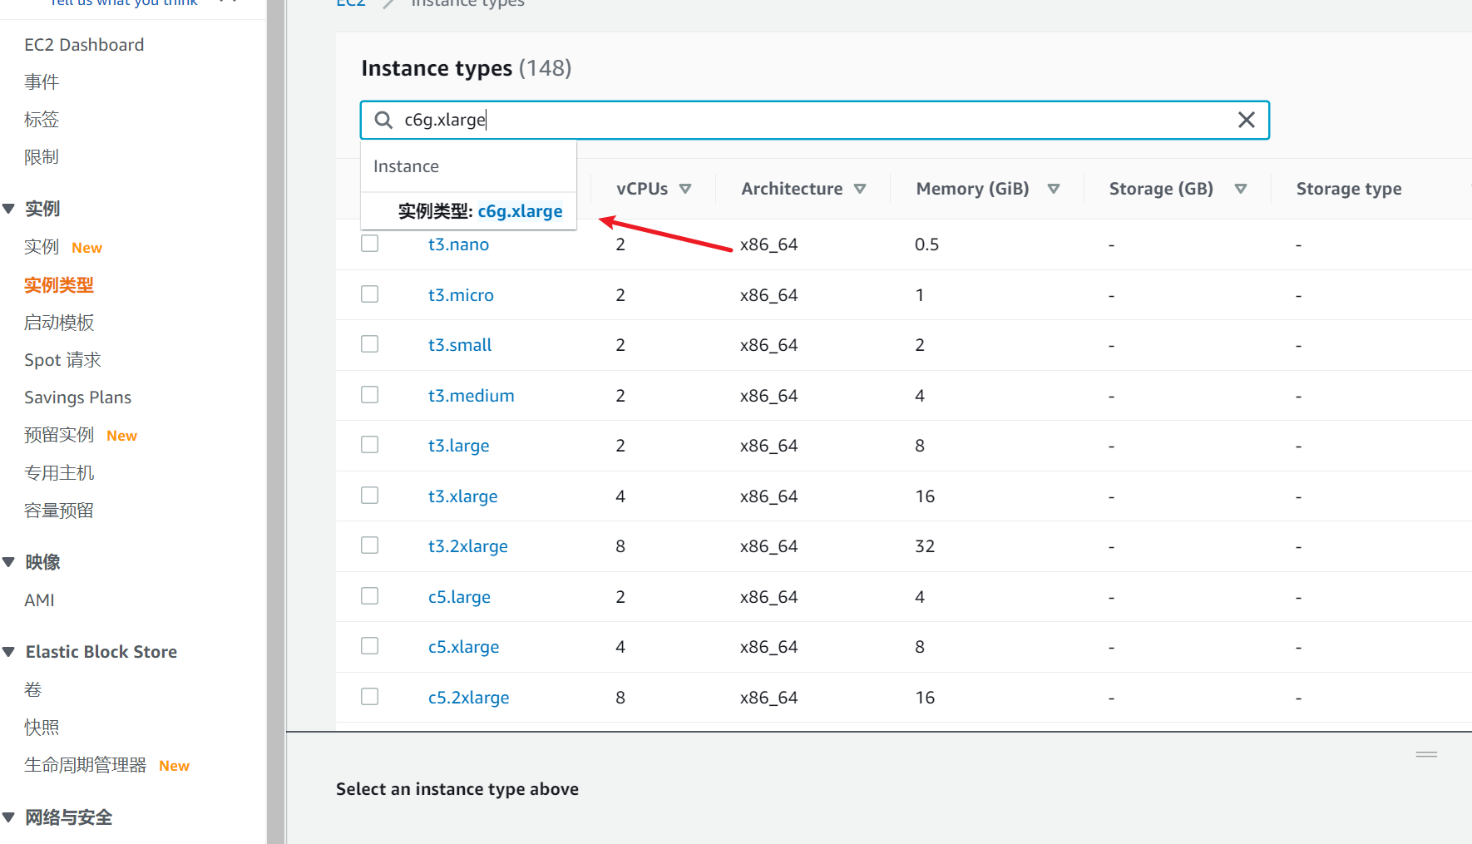This screenshot has height=844, width=1472.
Task: Clear the search field with the X icon
Action: pos(1246,120)
